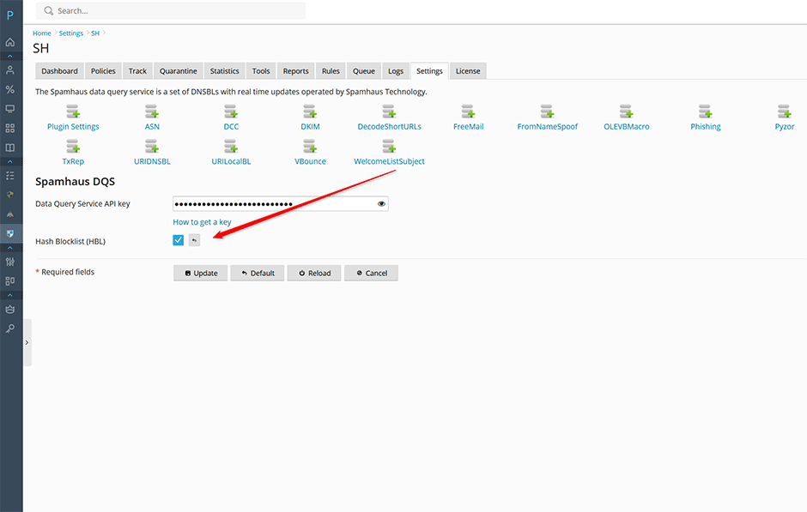Image resolution: width=807 pixels, height=512 pixels.
Task: Select the Settings tab
Action: 429,71
